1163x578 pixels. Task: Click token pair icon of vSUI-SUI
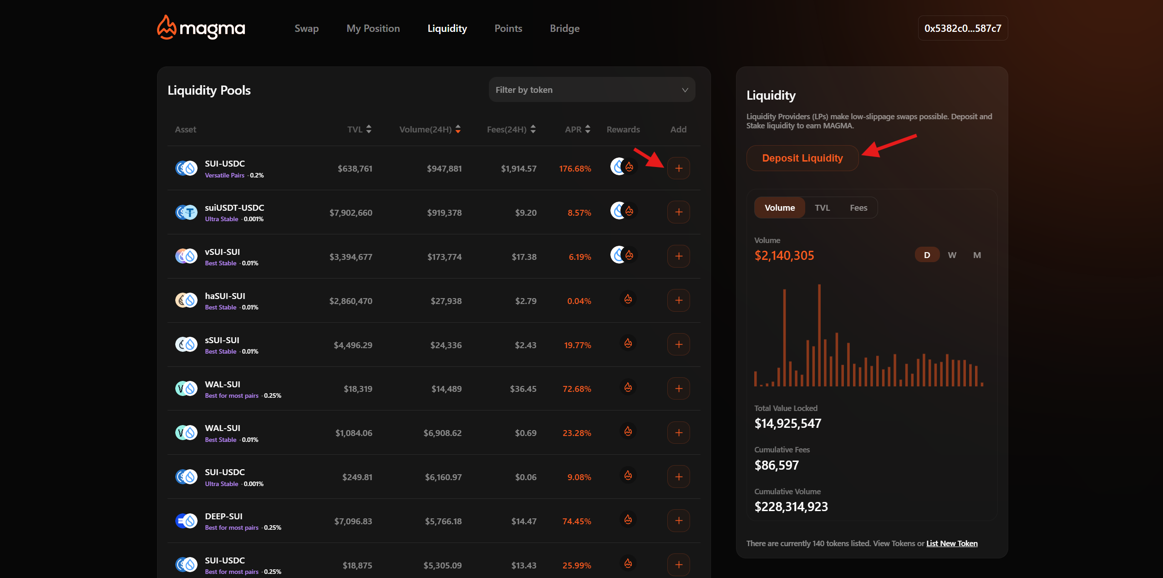[x=186, y=257]
